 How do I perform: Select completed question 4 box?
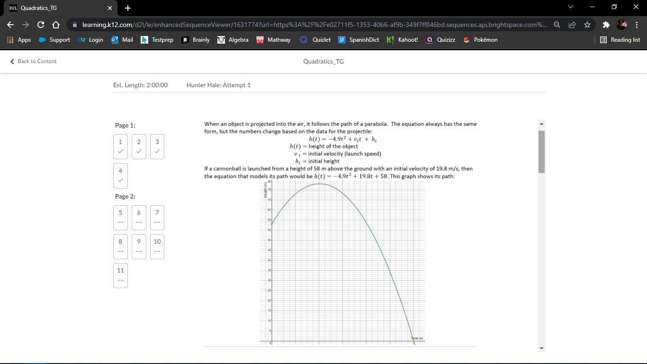click(120, 175)
